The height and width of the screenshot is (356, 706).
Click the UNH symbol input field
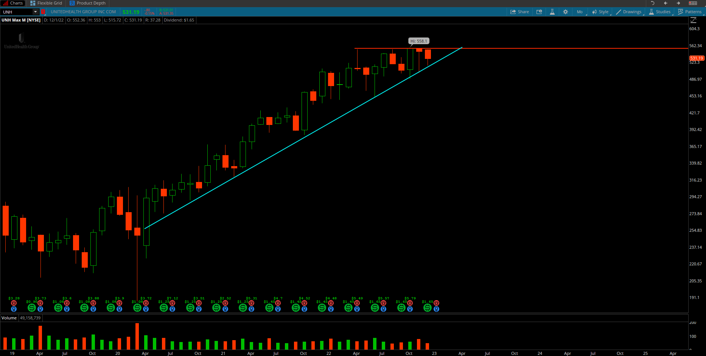tap(17, 12)
